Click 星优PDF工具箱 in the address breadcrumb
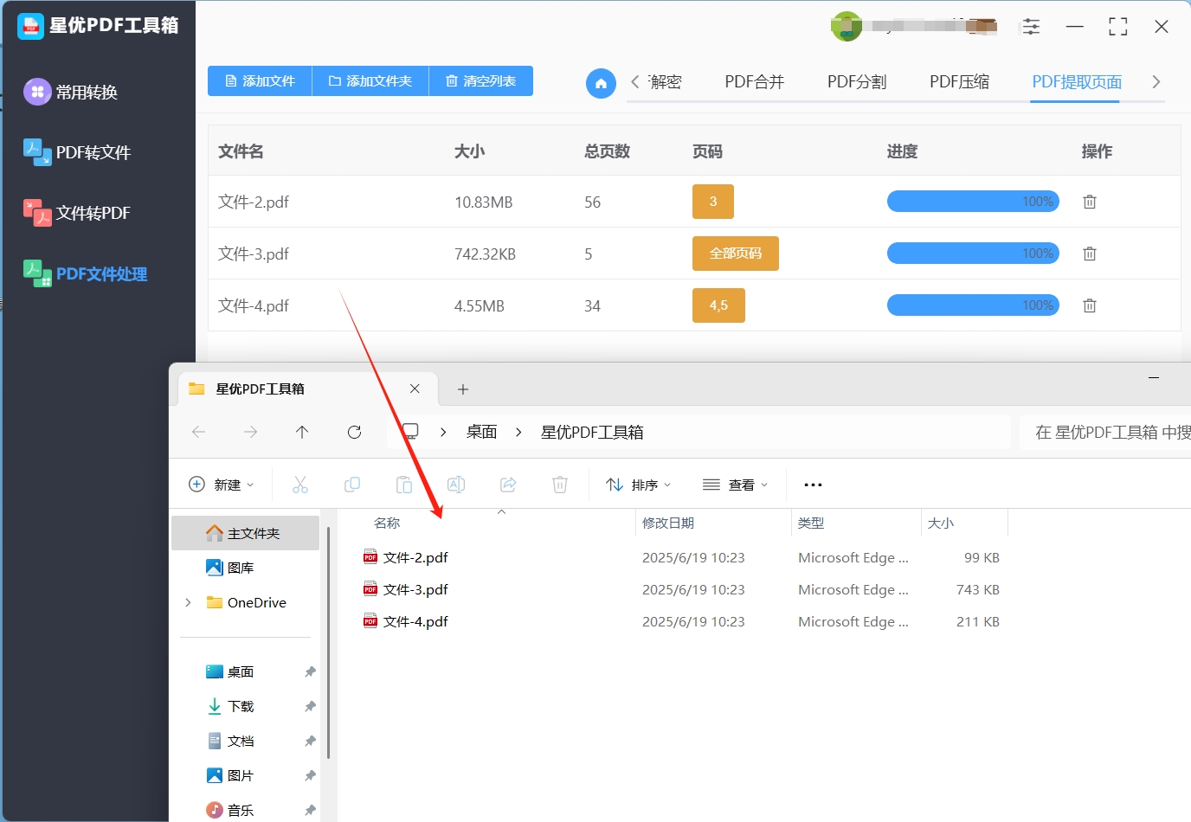This screenshot has width=1191, height=822. pos(592,432)
